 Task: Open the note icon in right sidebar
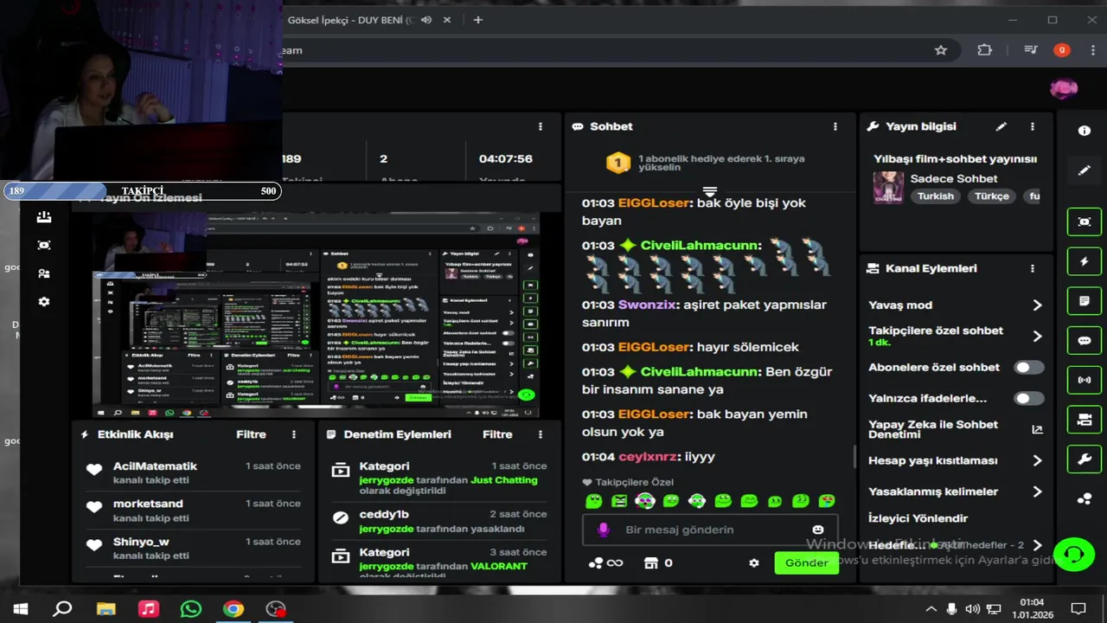[1084, 301]
